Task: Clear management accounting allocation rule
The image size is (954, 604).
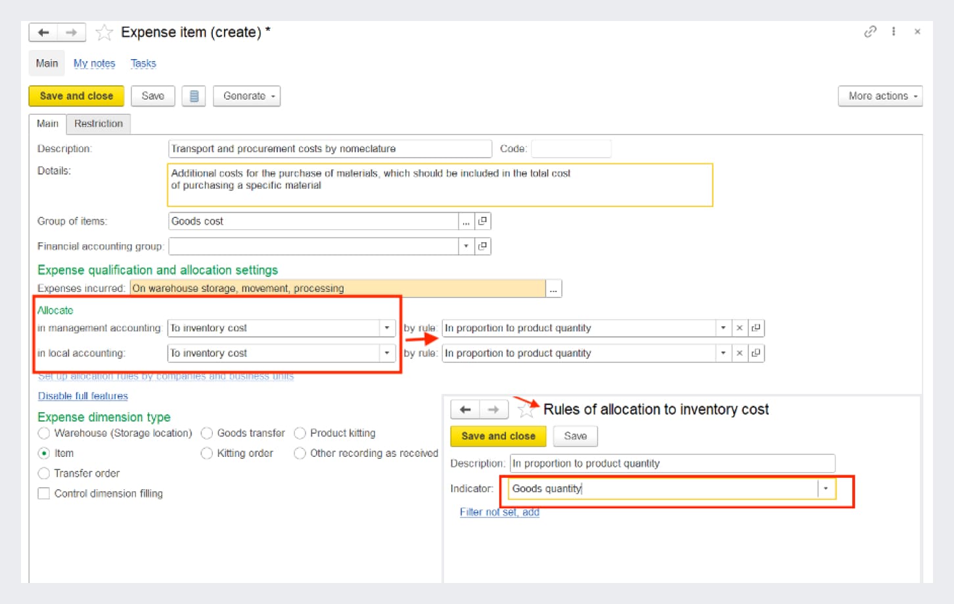Action: coord(739,328)
